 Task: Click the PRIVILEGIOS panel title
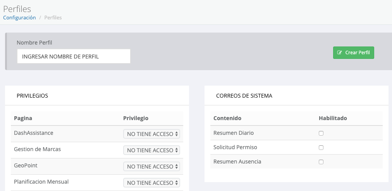(32, 96)
